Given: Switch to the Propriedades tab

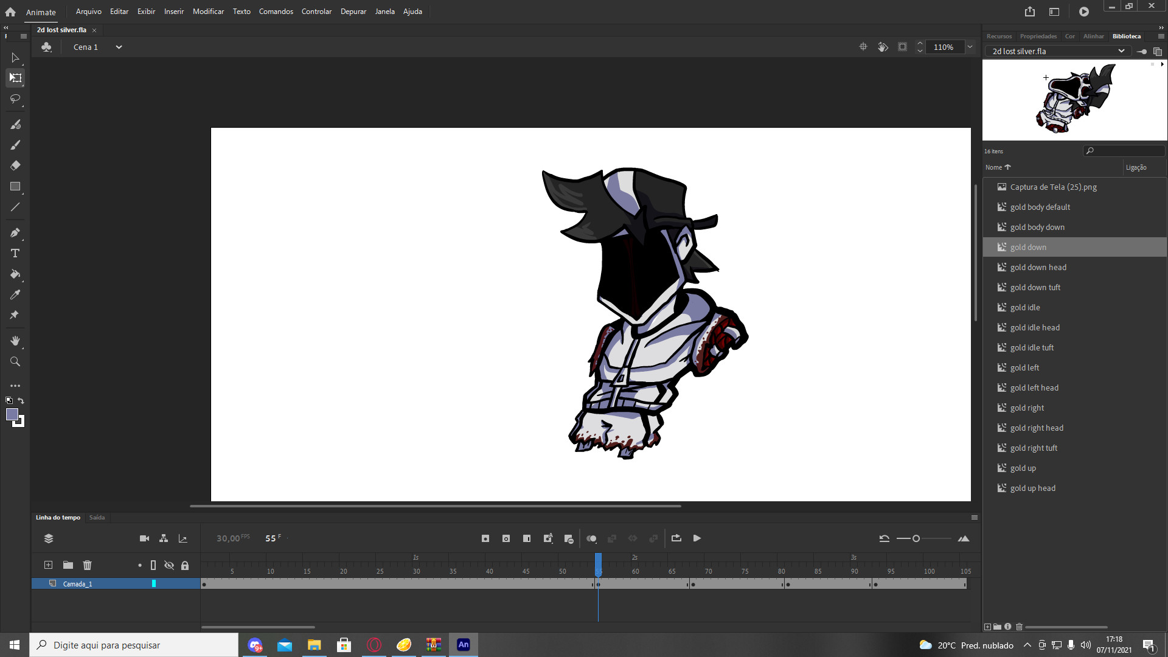Looking at the screenshot, I should point(1038,36).
